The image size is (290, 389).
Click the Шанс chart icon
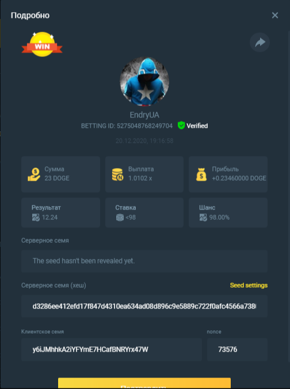coord(203,218)
